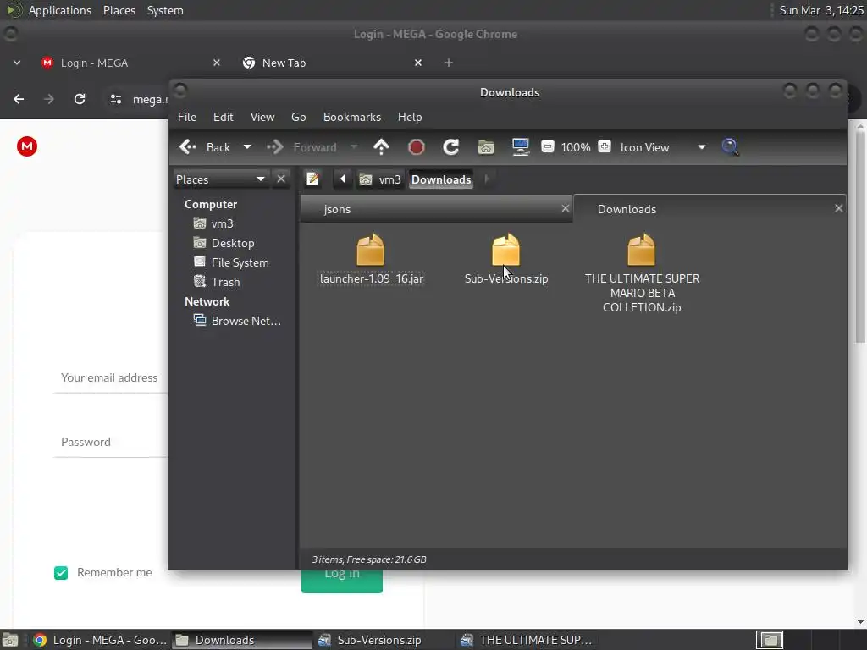Switch to Sub-Versions.zip taskbar window
The image size is (867, 650).
[383, 640]
